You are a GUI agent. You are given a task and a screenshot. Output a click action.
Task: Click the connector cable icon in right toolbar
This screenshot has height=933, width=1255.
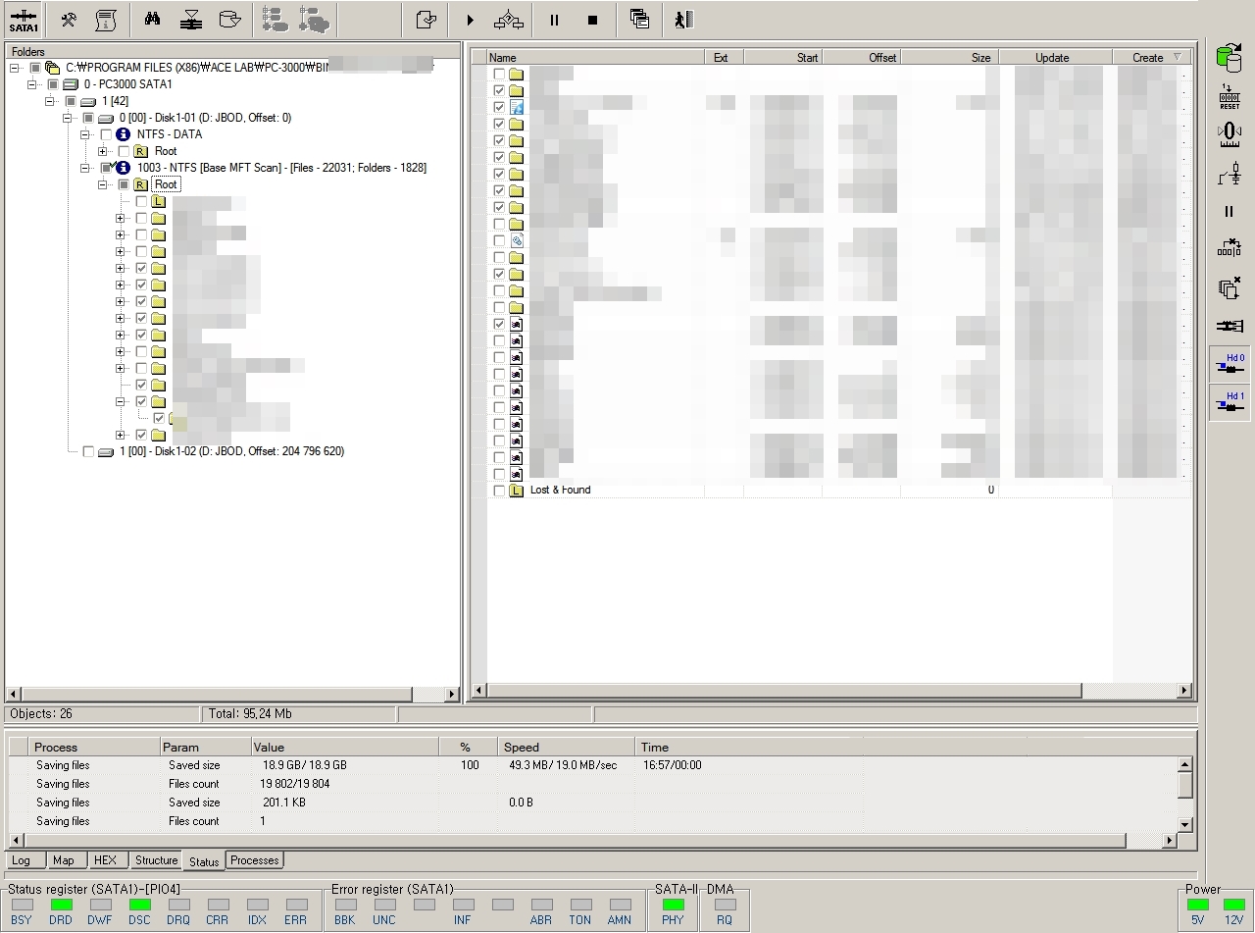(x=1230, y=326)
